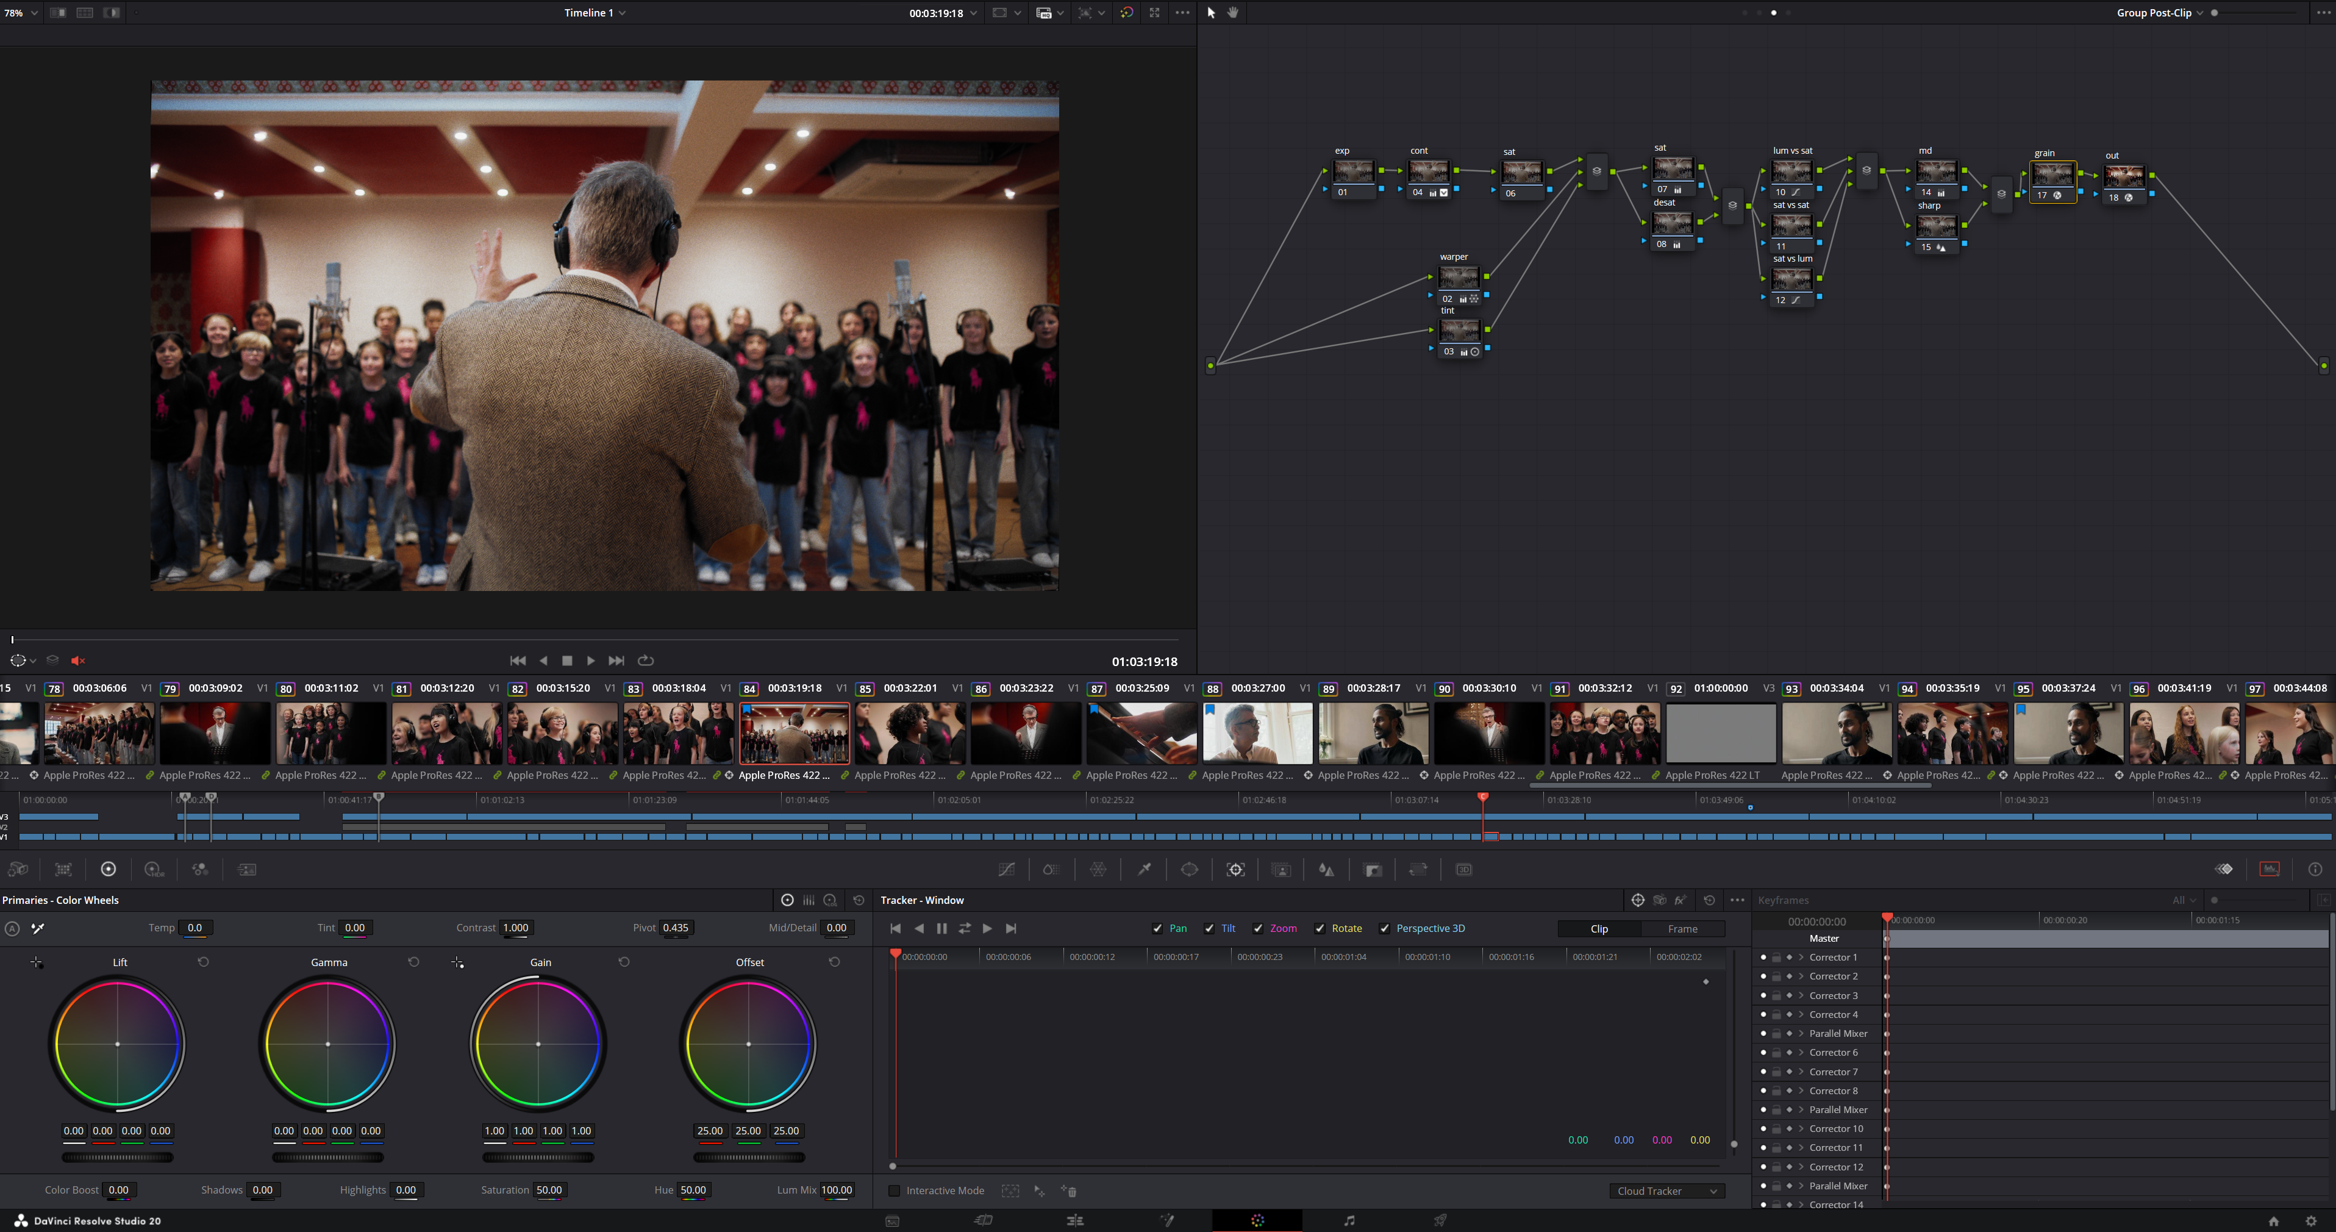Image resolution: width=2336 pixels, height=1232 pixels.
Task: Select clip 85 thumbnail in the timeline
Action: [x=910, y=732]
